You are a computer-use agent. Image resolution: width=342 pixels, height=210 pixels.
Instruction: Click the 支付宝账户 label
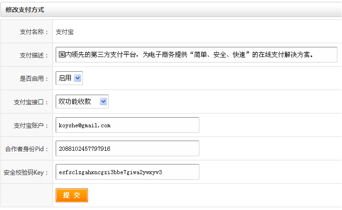[x=31, y=125]
